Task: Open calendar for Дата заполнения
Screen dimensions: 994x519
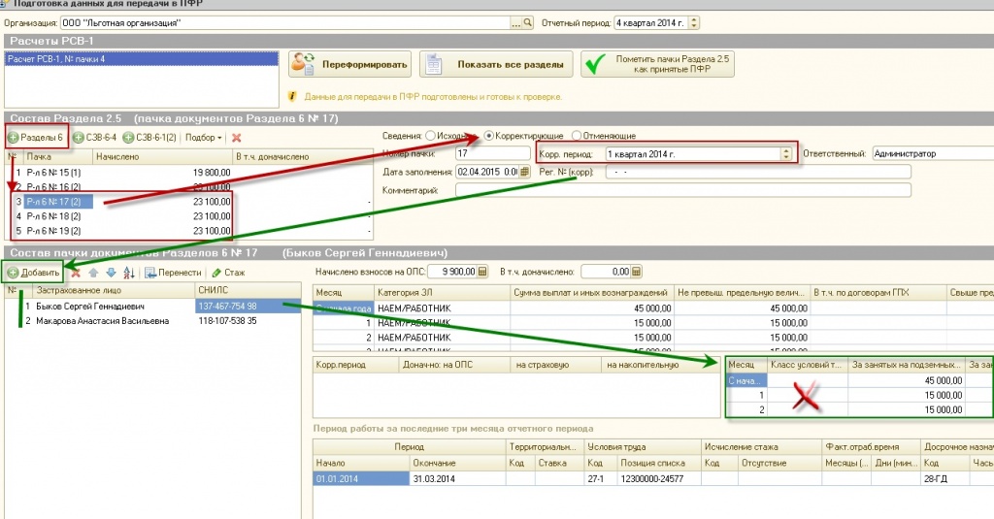Action: (524, 172)
